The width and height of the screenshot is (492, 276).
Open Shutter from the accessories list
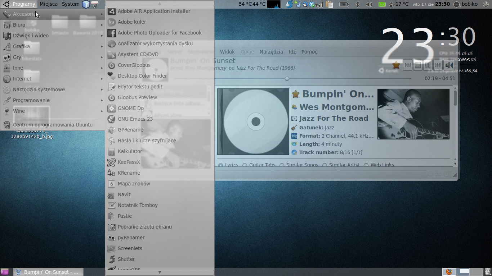click(126, 259)
